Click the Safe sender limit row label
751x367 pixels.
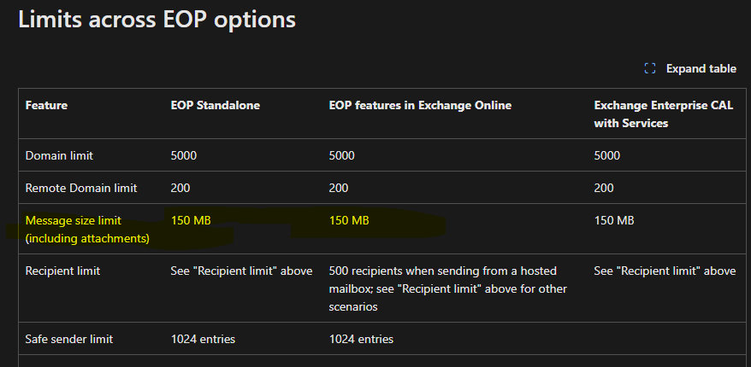(68, 339)
